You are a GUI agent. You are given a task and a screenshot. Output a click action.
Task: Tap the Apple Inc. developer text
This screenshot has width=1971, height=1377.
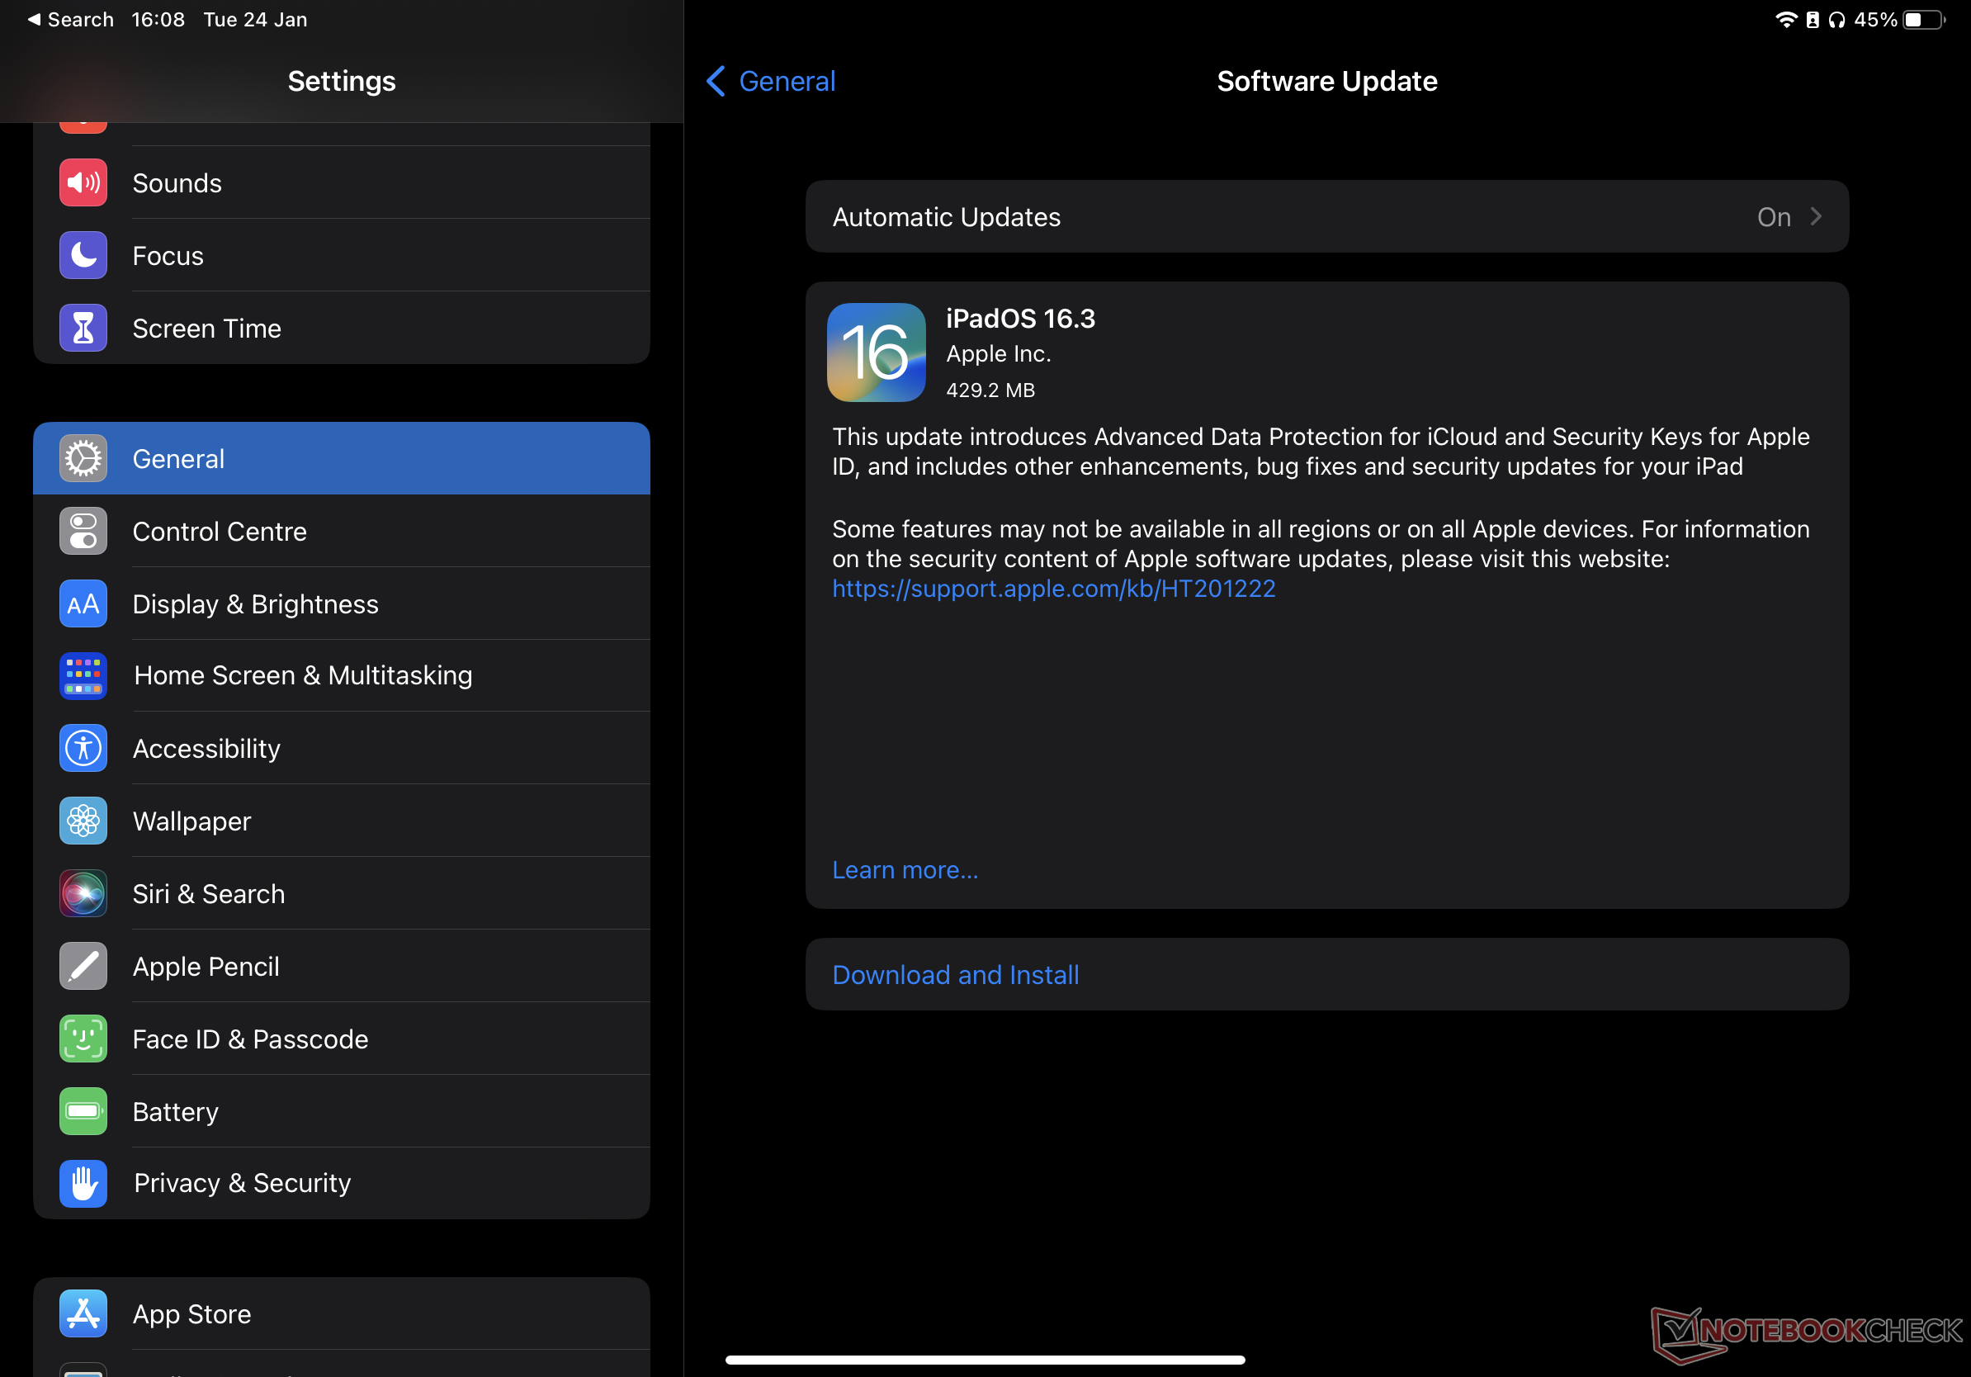point(999,353)
